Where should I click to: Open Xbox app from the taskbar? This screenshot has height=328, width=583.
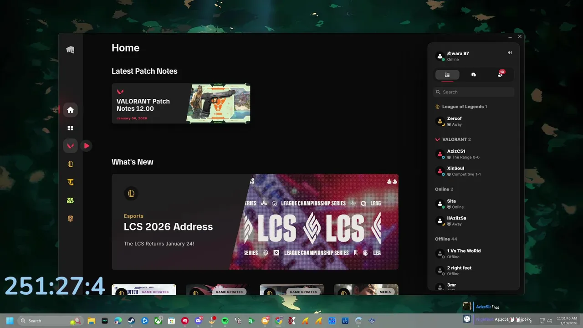158,321
